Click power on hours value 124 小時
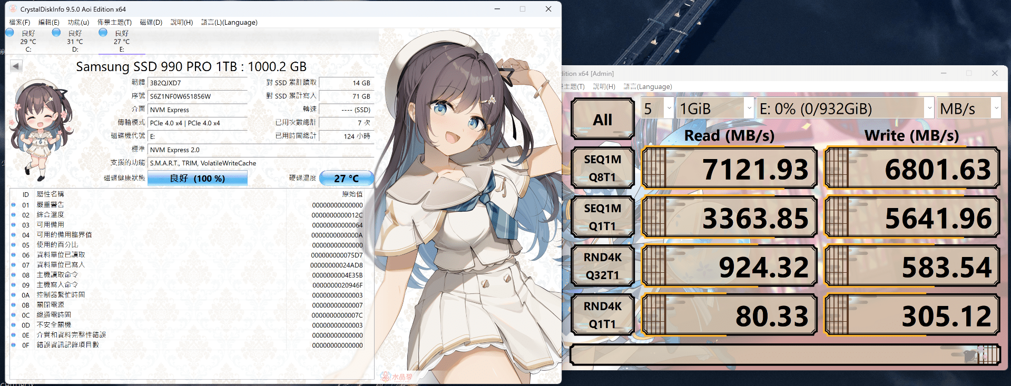Image resolution: width=1011 pixels, height=386 pixels. click(346, 136)
